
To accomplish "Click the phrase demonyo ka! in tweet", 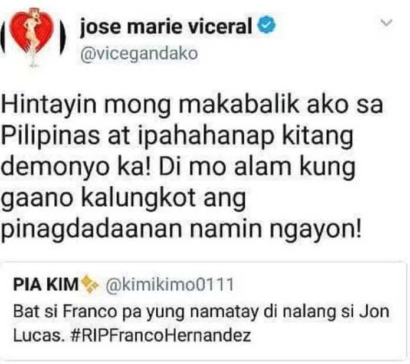I will click(x=76, y=168).
